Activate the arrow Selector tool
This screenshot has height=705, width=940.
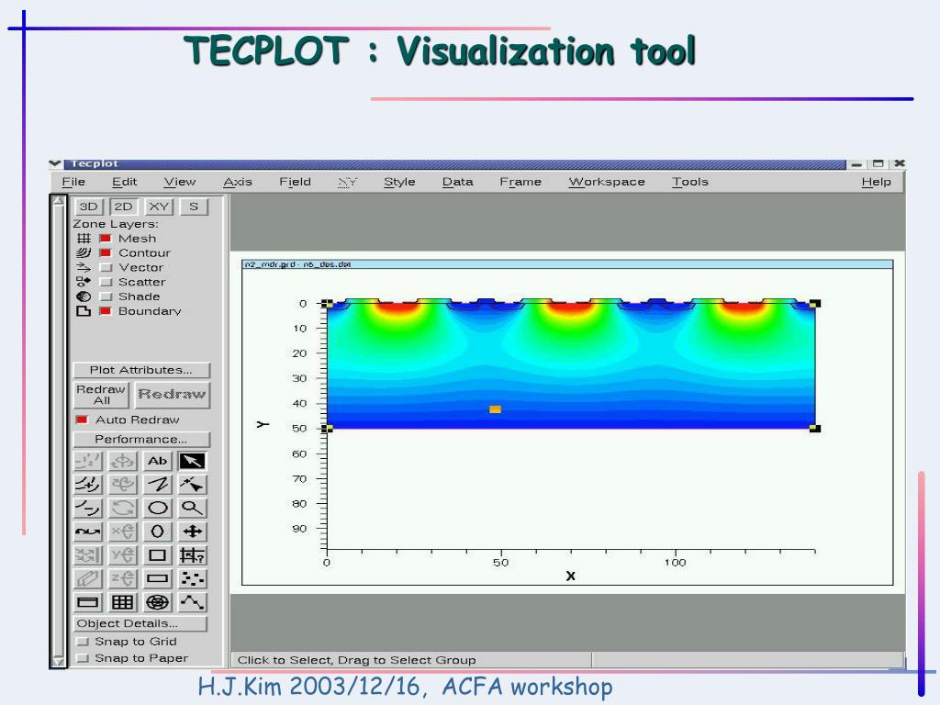tap(193, 461)
